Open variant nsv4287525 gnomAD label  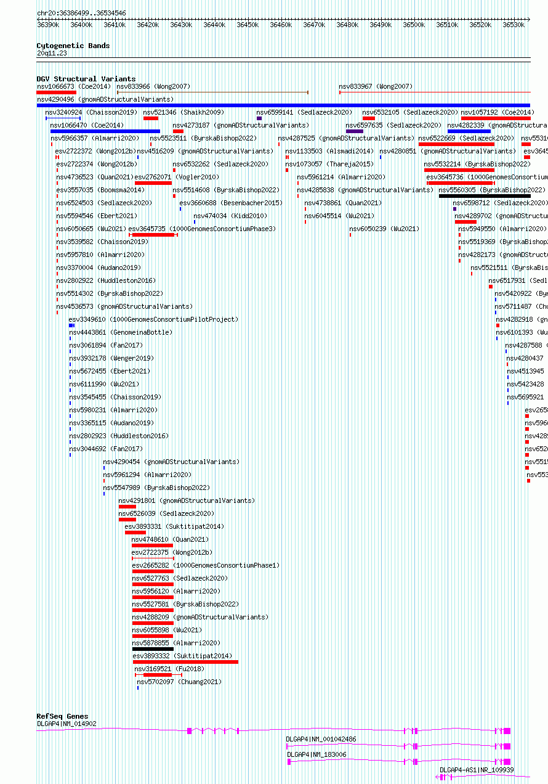[346, 139]
